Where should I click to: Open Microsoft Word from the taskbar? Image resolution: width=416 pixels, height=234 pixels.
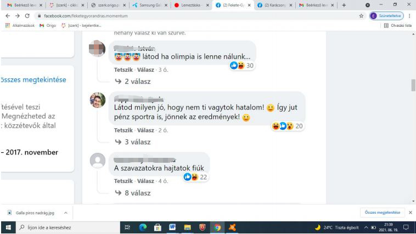click(x=172, y=227)
